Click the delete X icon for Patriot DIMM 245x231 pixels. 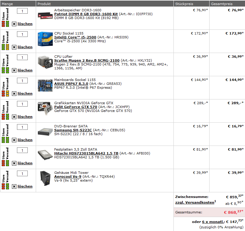[14, 24]
